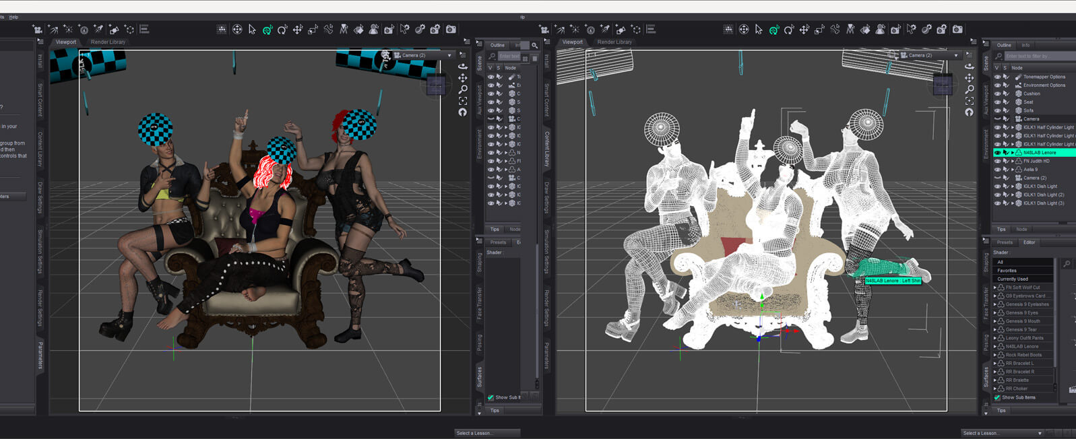Select Rock Rebel Boots in the Surfaces list
The width and height of the screenshot is (1076, 439).
[1023, 355]
